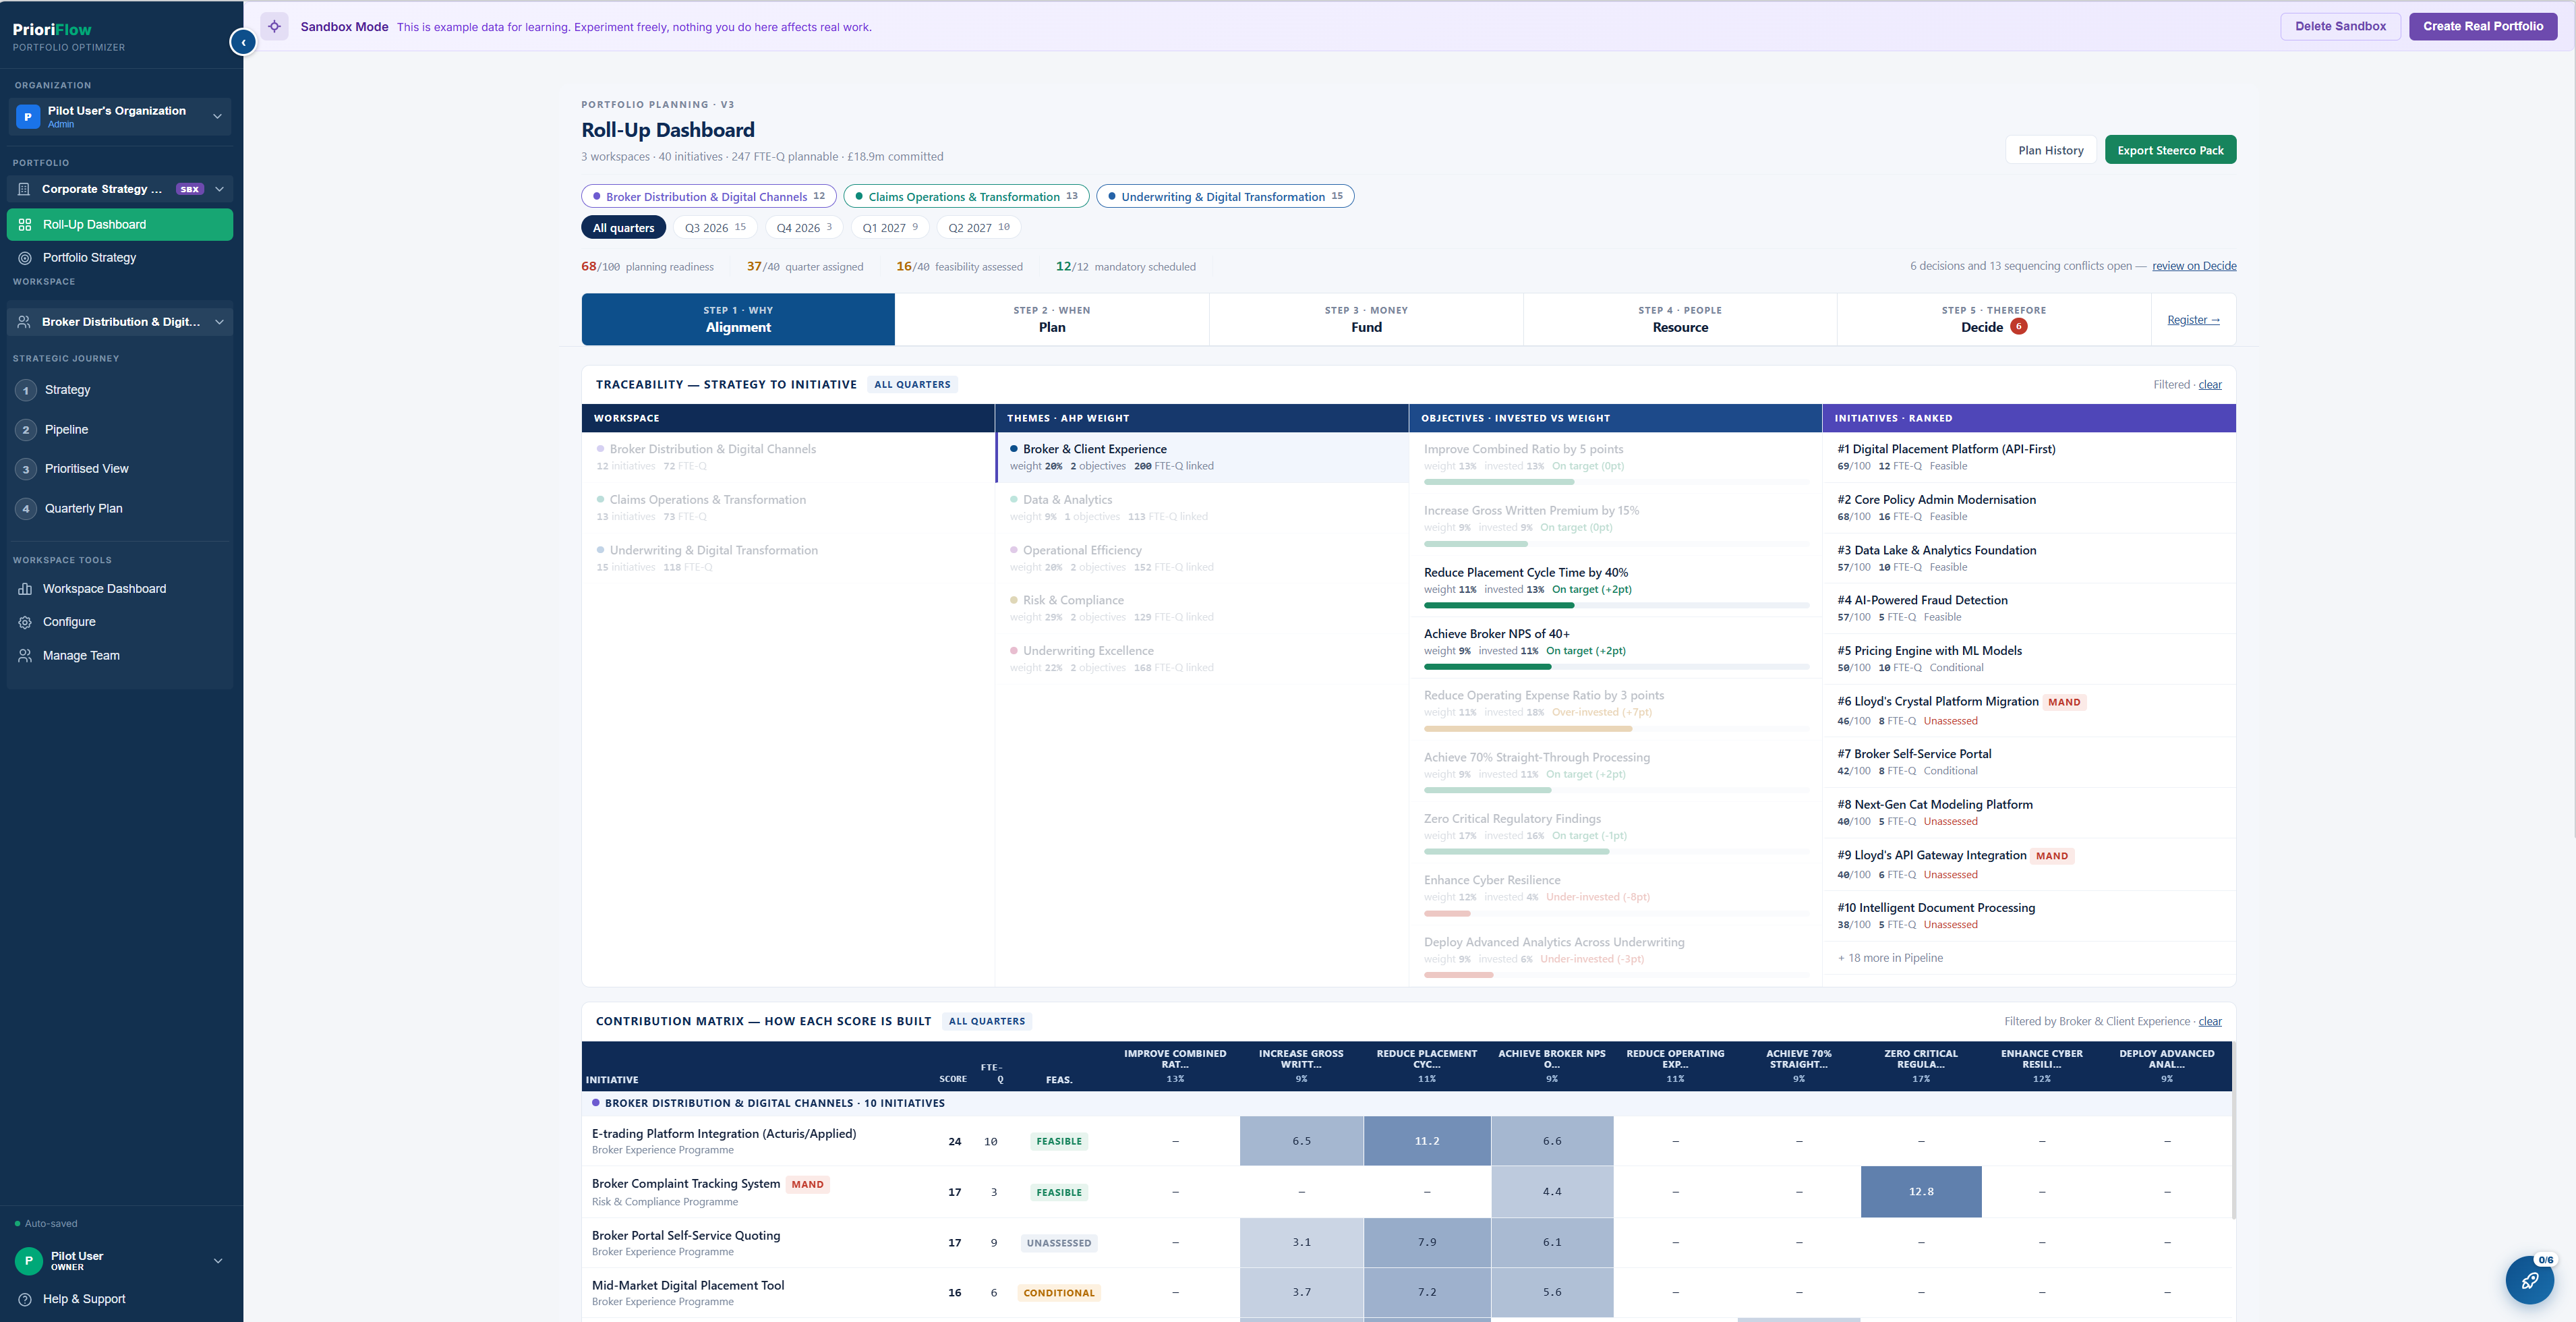
Task: Switch to Step 5 Decide tab
Action: pyautogui.click(x=1994, y=319)
